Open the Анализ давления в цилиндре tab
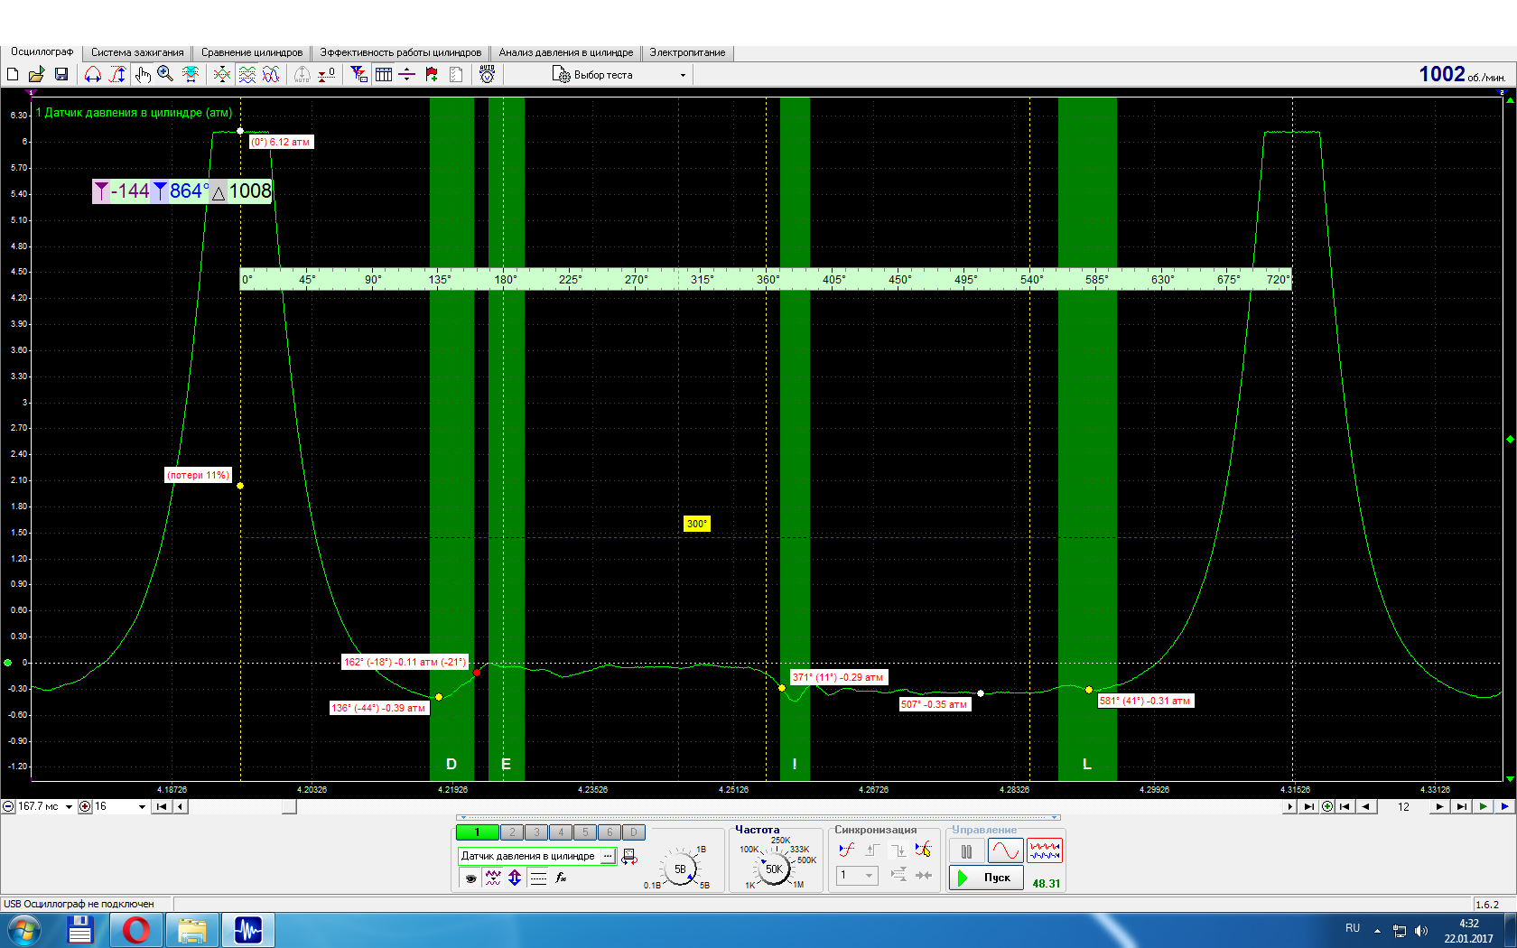 click(x=566, y=52)
